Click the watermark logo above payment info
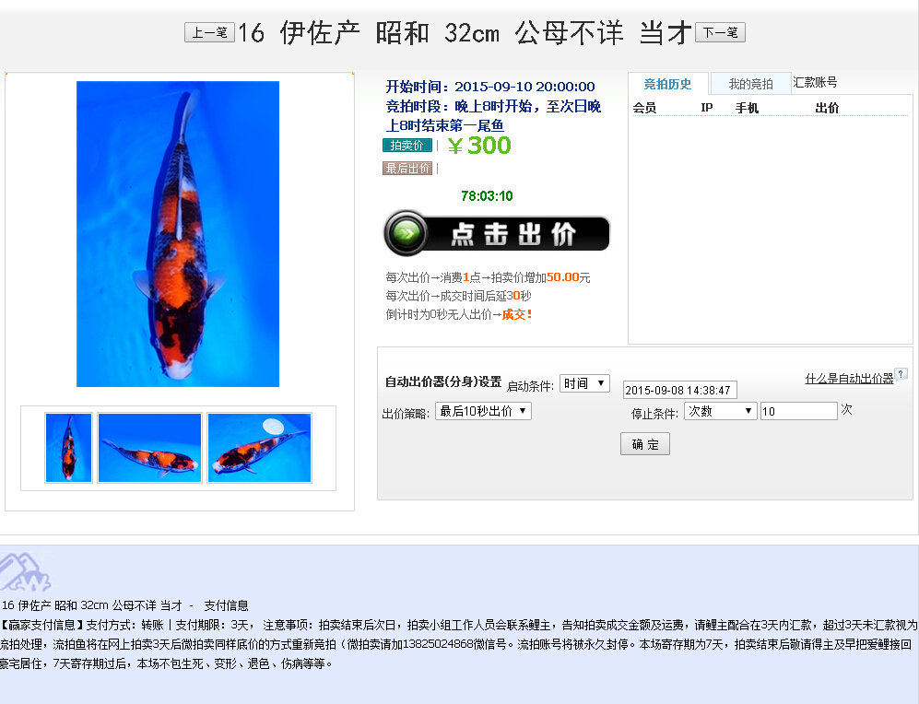The height and width of the screenshot is (704, 919). pos(25,572)
